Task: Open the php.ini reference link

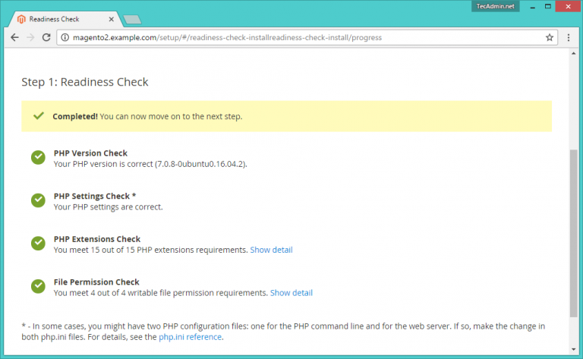Action: (x=190, y=337)
